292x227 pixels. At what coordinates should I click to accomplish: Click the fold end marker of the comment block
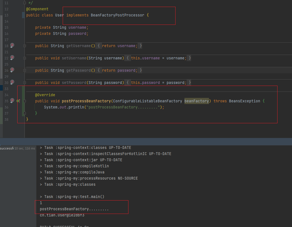(25, 3)
